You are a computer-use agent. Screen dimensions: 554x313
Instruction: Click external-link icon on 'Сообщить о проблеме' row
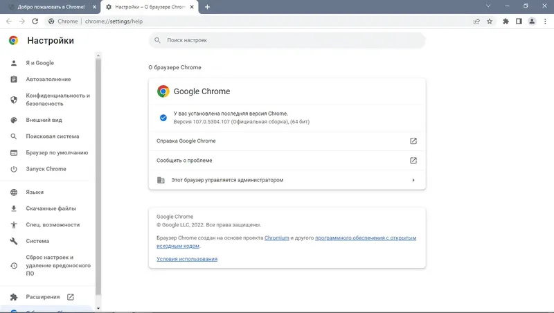[413, 161]
